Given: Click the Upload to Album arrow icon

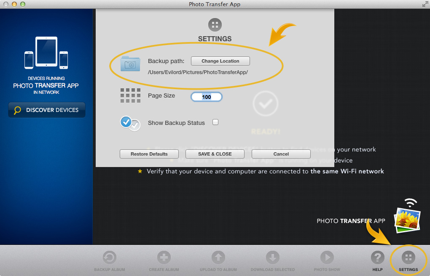Looking at the screenshot, I should 218,257.
